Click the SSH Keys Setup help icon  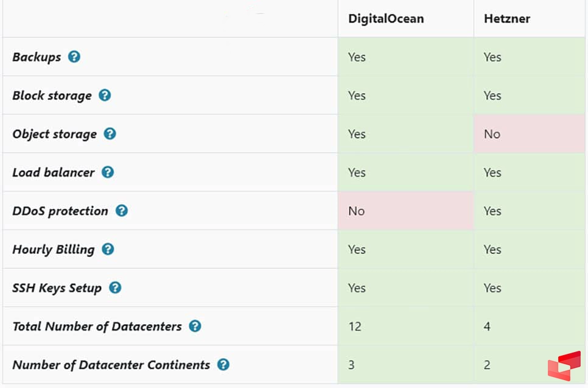click(x=114, y=287)
